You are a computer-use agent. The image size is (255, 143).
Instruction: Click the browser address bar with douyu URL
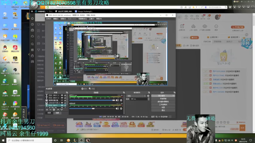point(113,7)
